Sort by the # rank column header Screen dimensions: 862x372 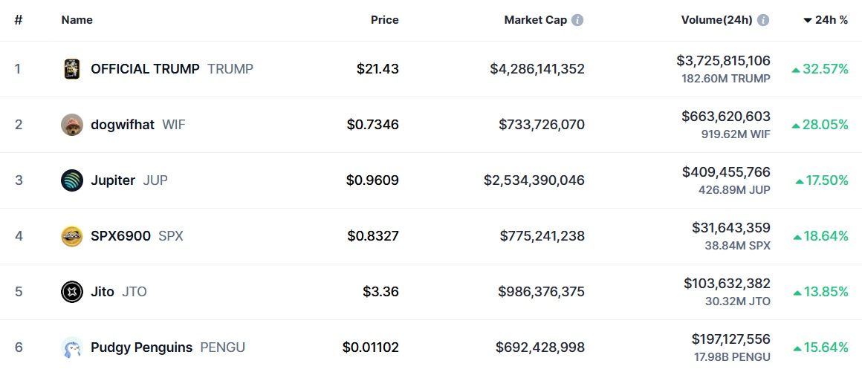click(x=19, y=20)
